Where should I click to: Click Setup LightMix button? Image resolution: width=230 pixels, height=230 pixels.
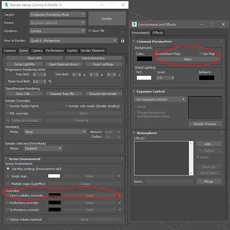[25, 64]
